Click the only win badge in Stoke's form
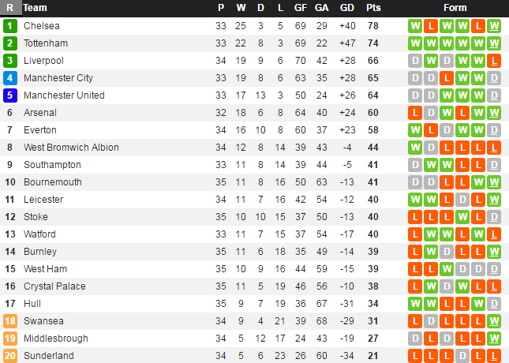 tap(462, 217)
